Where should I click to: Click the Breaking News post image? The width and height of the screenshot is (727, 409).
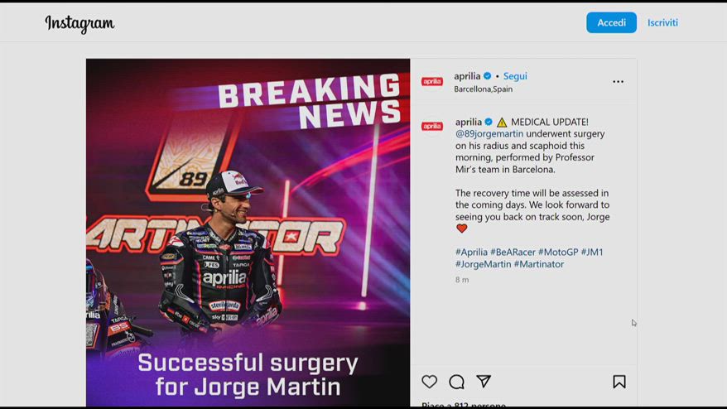[248, 233]
